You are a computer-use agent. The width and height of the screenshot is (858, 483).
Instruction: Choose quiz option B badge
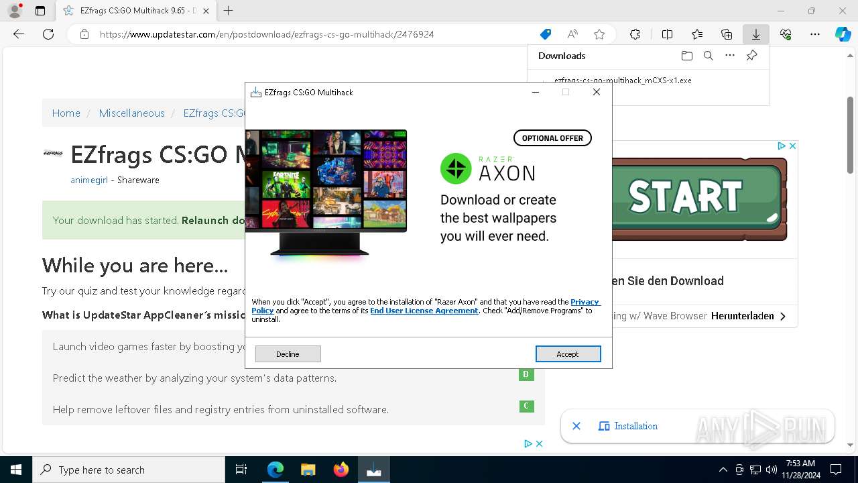pyautogui.click(x=526, y=374)
